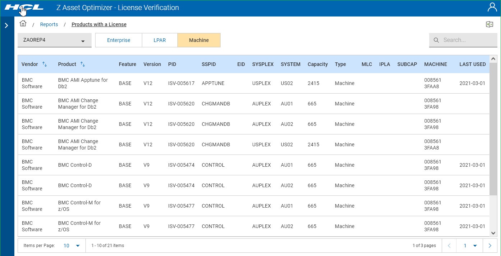Expand the left sidebar chevron
This screenshot has width=501, height=256.
tap(6, 25)
